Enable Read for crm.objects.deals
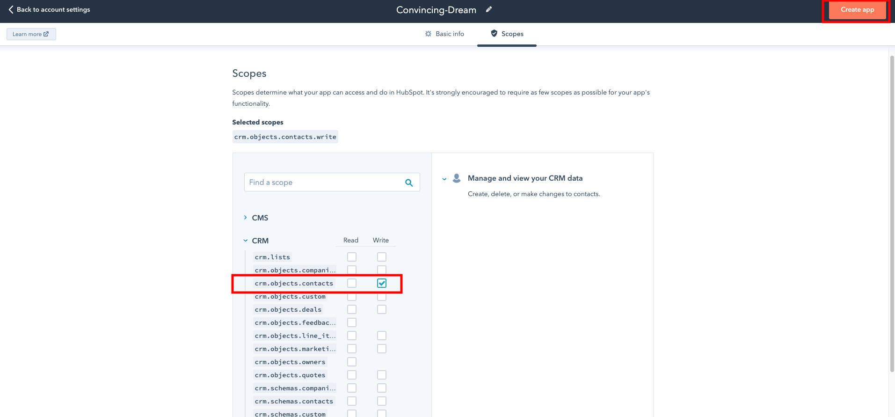Screen dimensions: 895x417 352,309
